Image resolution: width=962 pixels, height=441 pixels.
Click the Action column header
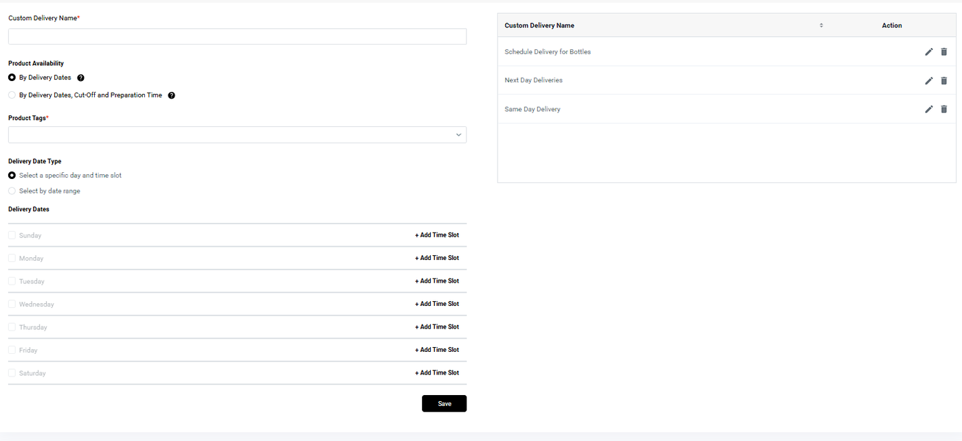[892, 25]
